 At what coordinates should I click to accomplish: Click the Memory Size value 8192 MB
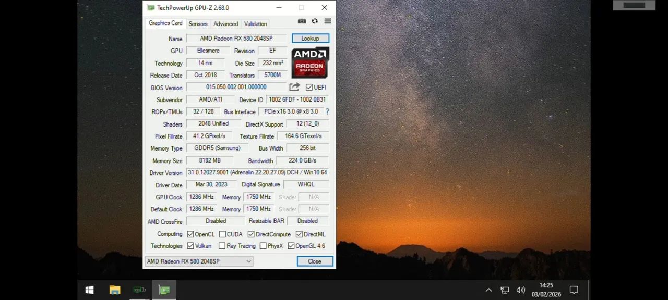(210, 160)
